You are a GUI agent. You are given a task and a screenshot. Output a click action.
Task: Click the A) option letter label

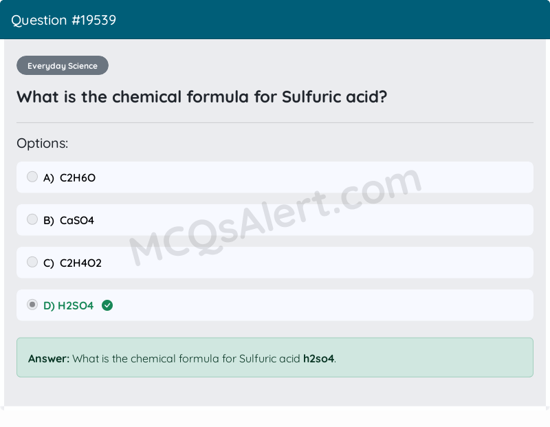(x=48, y=177)
